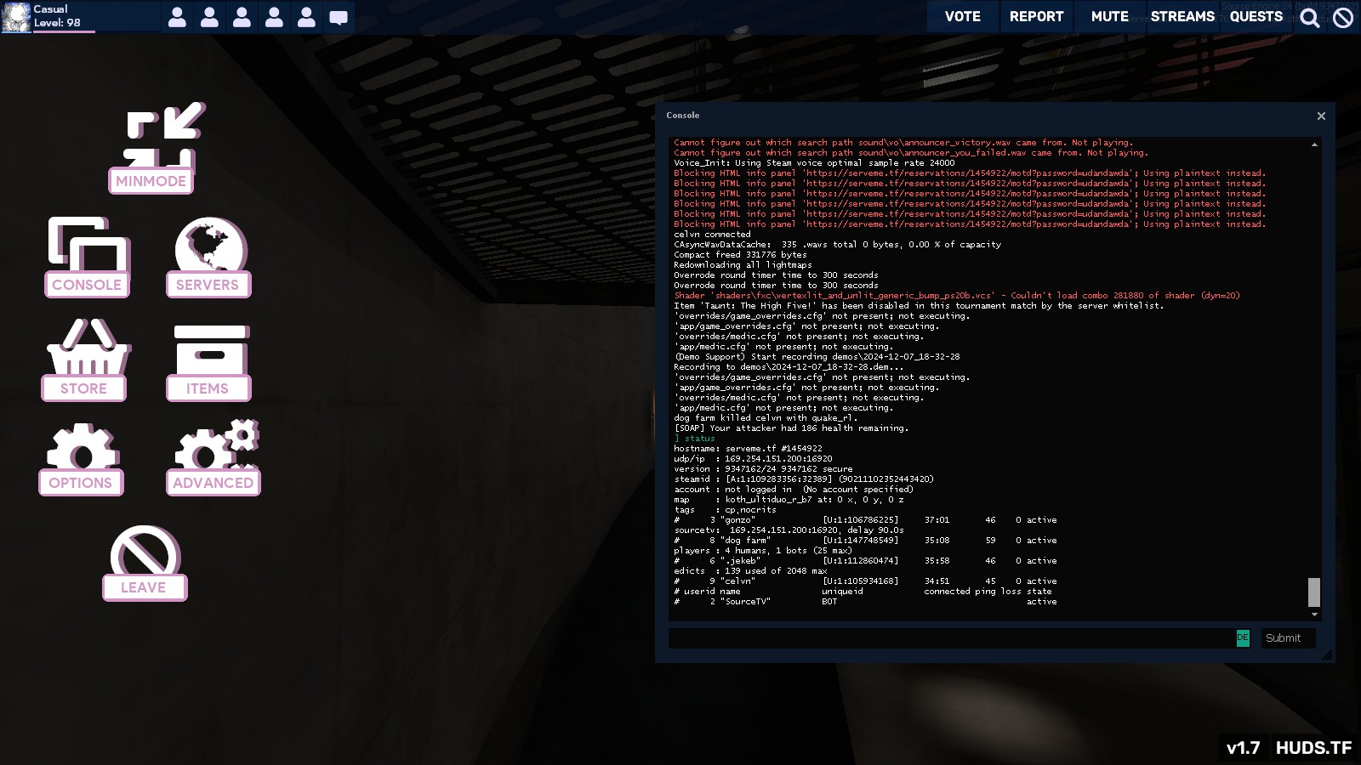Click the chat bubble icon in top bar
The height and width of the screenshot is (765, 1361).
[x=339, y=17]
